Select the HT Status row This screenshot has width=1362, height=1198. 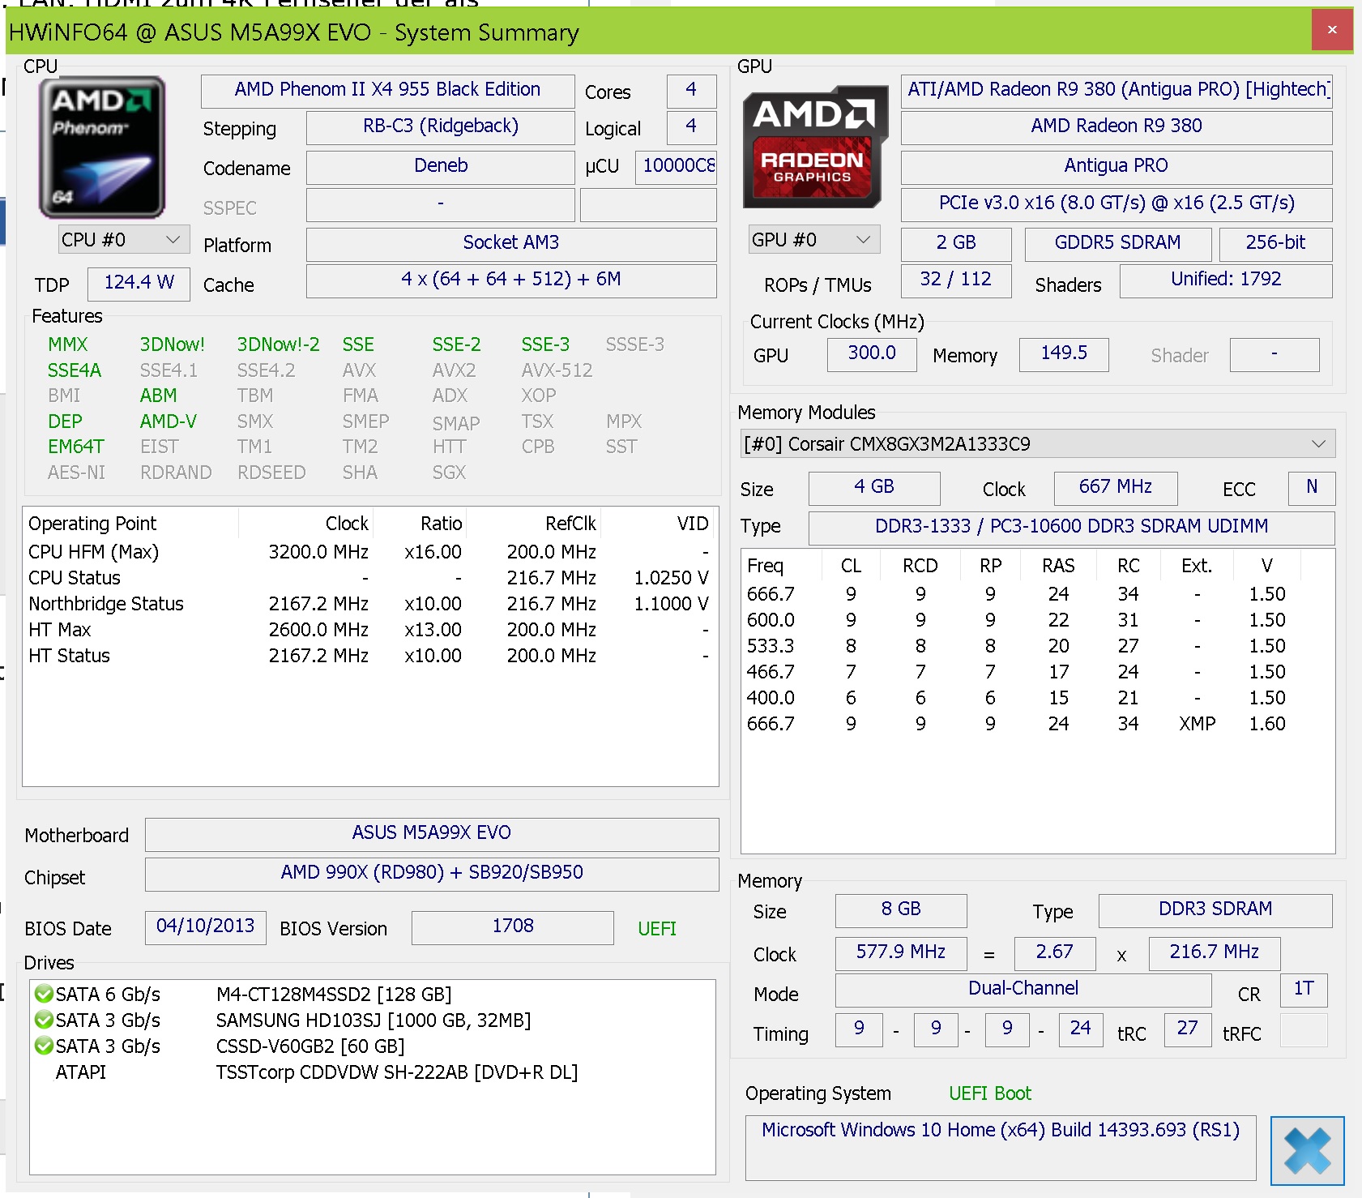pyautogui.click(x=369, y=656)
